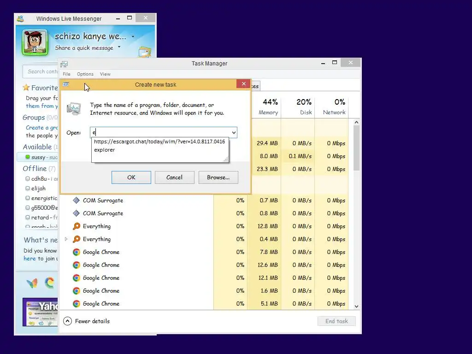
Task: Click the End task button
Action: (x=336, y=321)
